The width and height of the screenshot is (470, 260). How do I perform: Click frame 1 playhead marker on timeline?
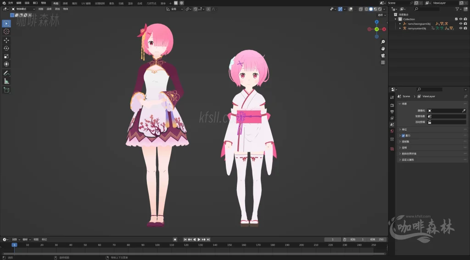coord(14,245)
